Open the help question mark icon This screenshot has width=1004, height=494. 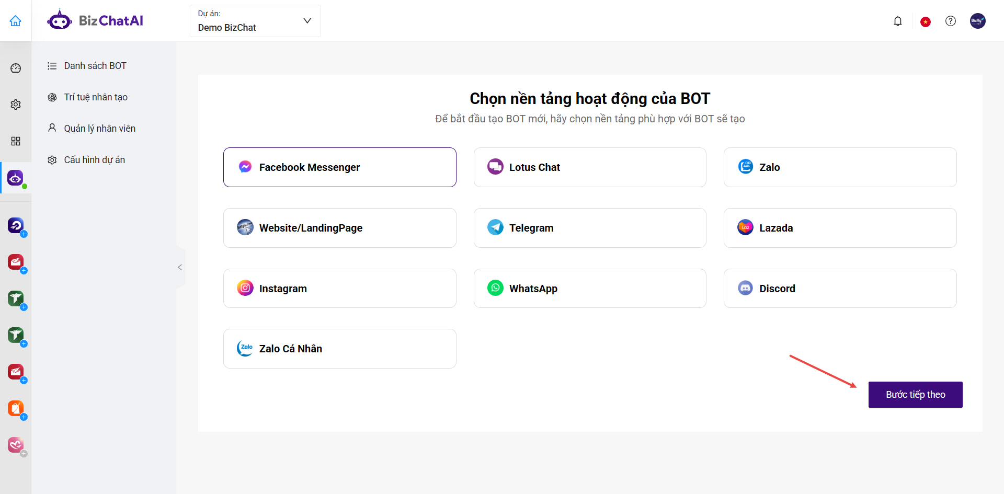951,21
